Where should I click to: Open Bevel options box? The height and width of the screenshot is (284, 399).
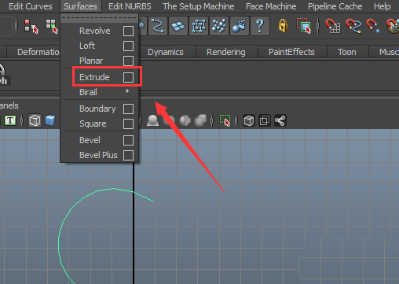[128, 140]
